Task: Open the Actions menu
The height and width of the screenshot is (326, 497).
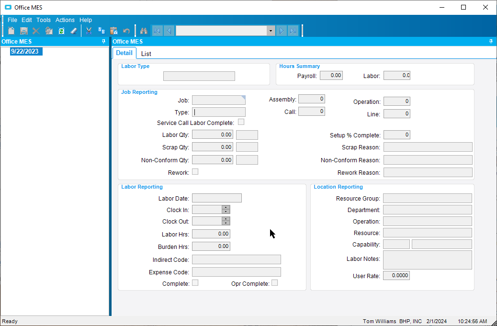Action: (x=65, y=20)
